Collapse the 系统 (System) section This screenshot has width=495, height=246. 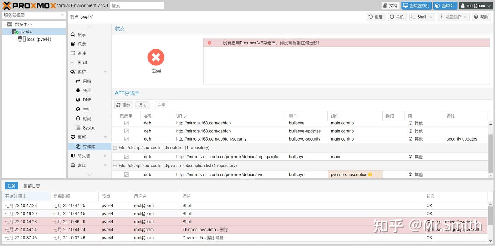click(x=105, y=72)
